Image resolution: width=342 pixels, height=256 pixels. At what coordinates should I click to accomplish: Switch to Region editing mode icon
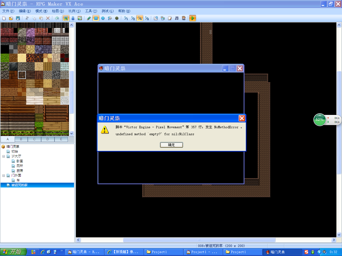point(80,18)
